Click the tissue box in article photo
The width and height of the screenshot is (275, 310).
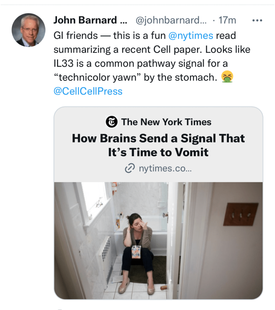136,252
